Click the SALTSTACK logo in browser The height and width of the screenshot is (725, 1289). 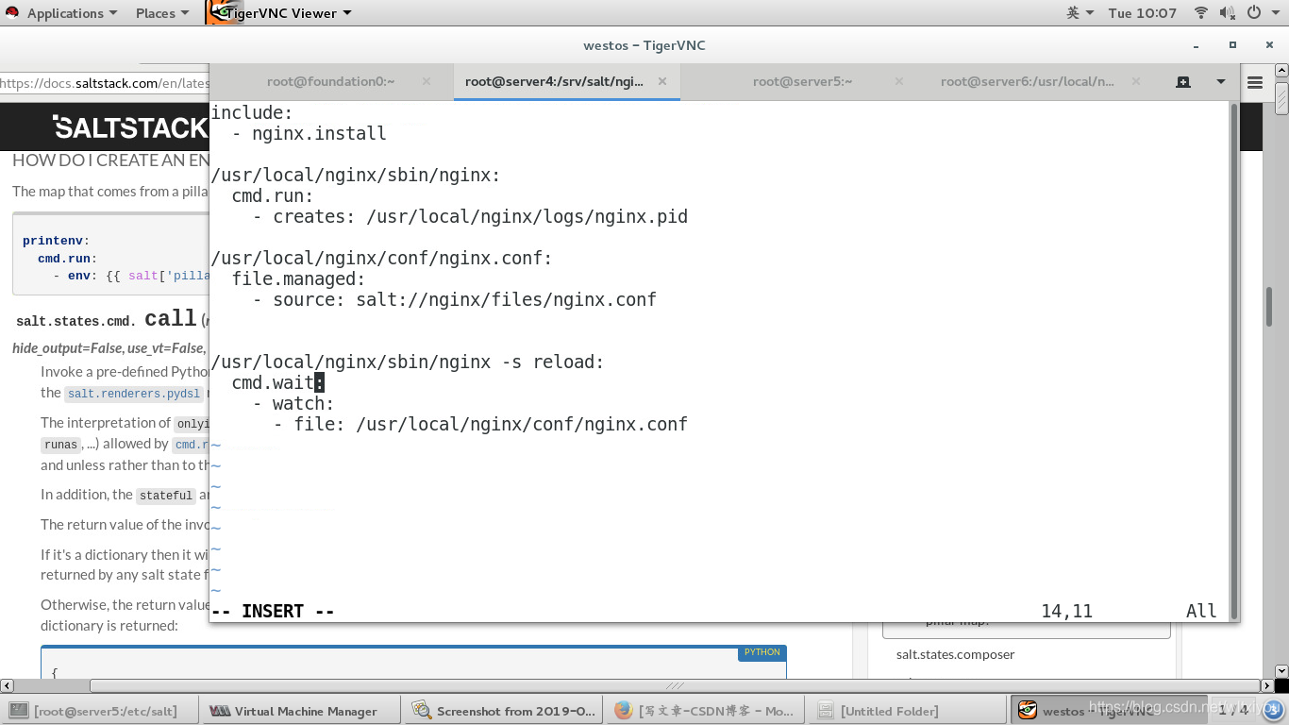(x=130, y=127)
